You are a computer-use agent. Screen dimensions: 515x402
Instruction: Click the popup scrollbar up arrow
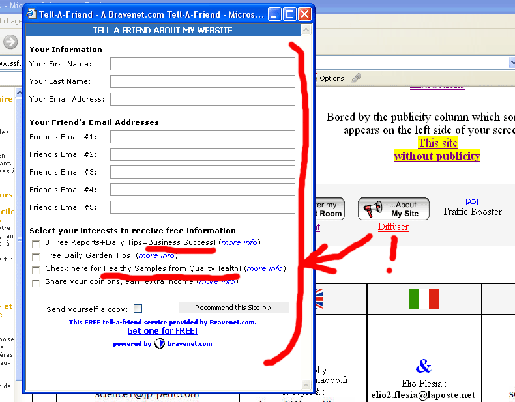pyautogui.click(x=306, y=31)
